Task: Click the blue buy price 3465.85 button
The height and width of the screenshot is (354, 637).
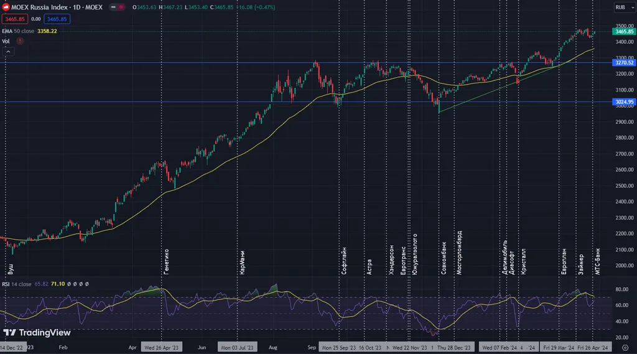Action: point(57,19)
